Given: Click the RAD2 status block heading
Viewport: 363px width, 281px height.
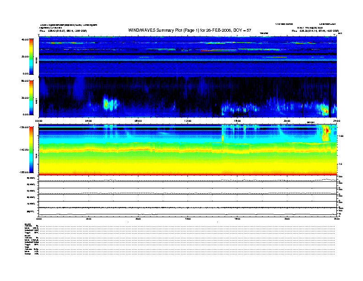Looking at the screenshot, I should [28, 224].
